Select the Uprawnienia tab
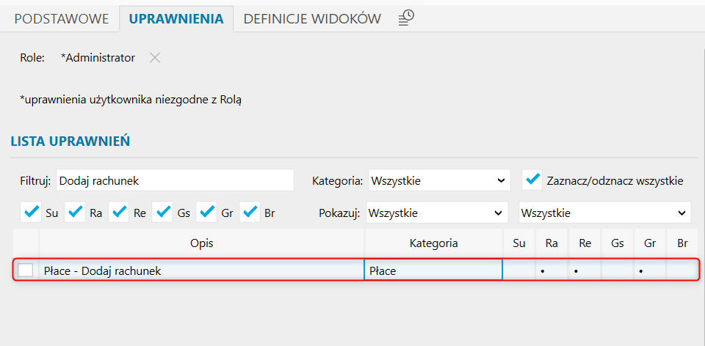This screenshot has width=705, height=346. [x=176, y=19]
